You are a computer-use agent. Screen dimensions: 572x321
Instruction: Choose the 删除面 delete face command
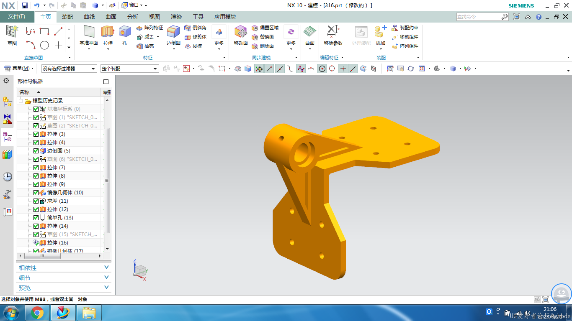coord(263,46)
